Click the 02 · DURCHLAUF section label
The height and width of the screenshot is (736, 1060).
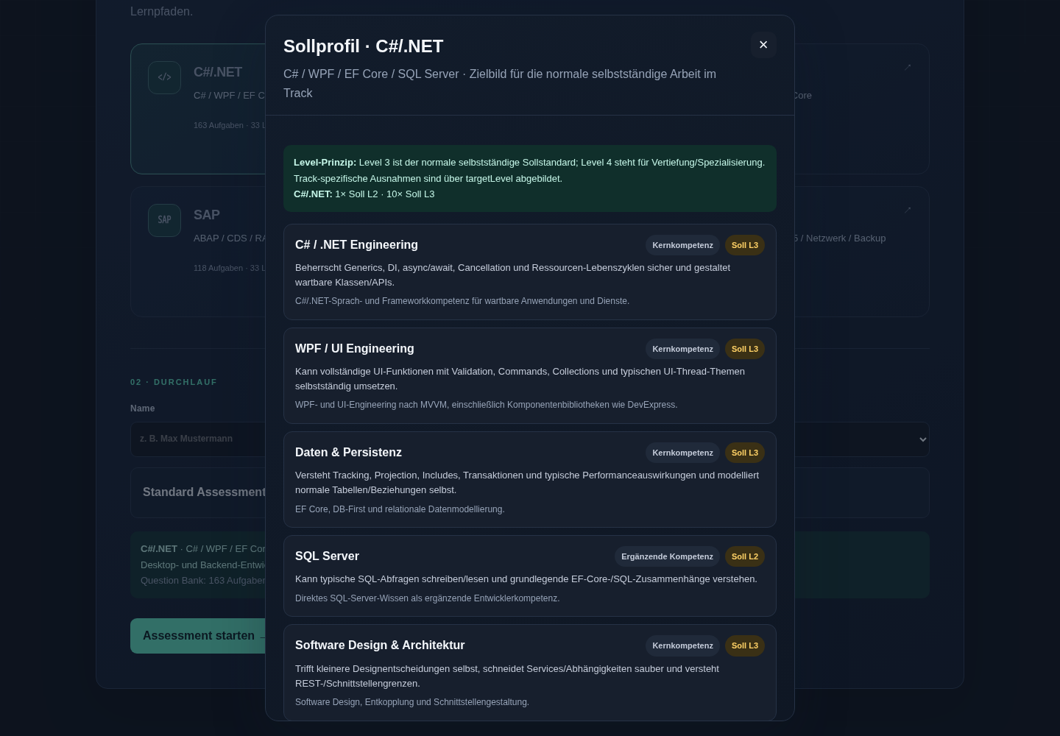(x=174, y=382)
